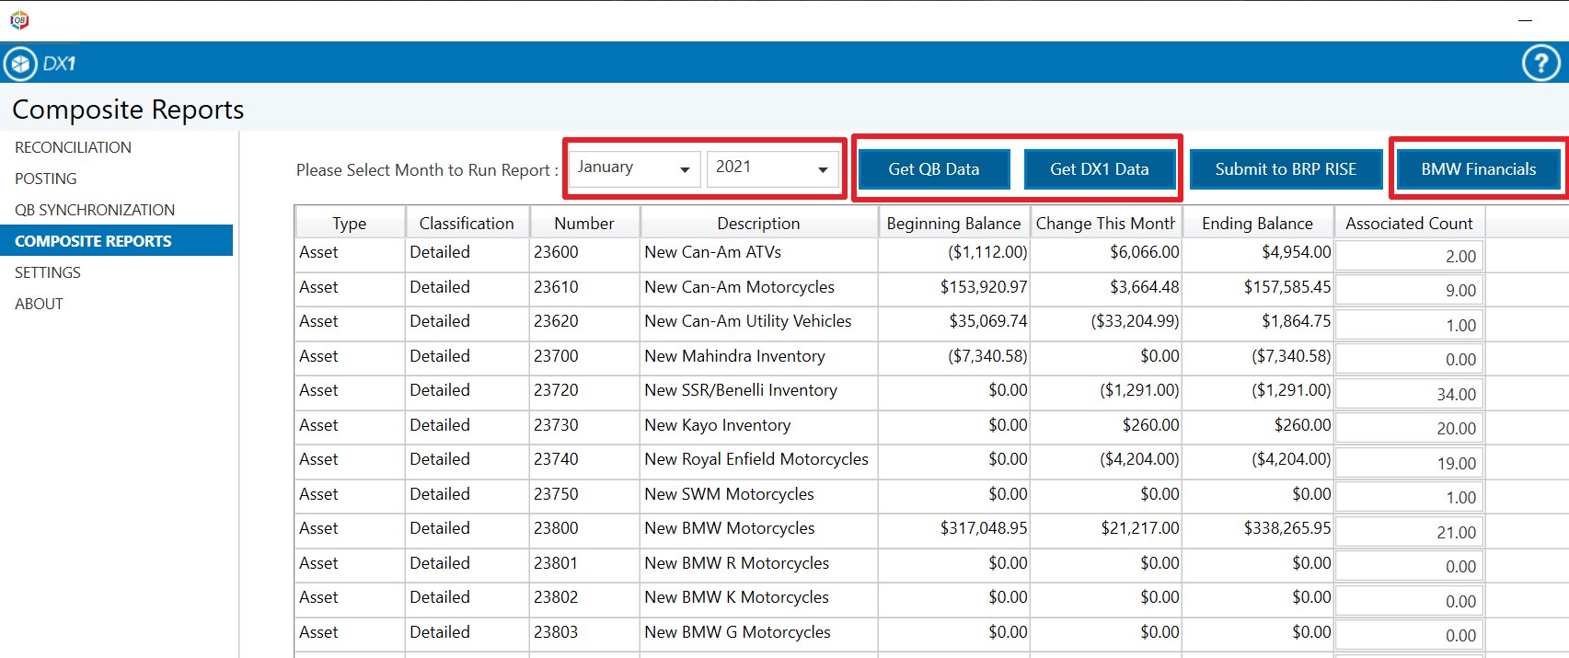Select New BMW G Motorcycles cell
This screenshot has height=658, width=1569.
pyautogui.click(x=759, y=632)
